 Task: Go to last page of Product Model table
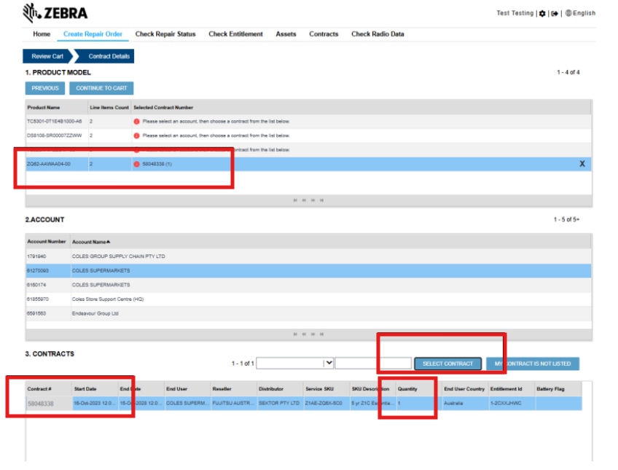(x=322, y=200)
